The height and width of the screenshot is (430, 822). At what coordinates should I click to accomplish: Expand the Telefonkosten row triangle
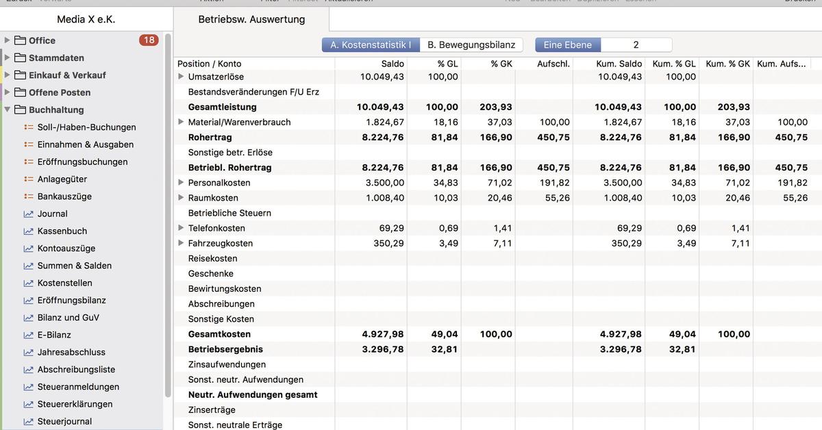click(x=181, y=228)
